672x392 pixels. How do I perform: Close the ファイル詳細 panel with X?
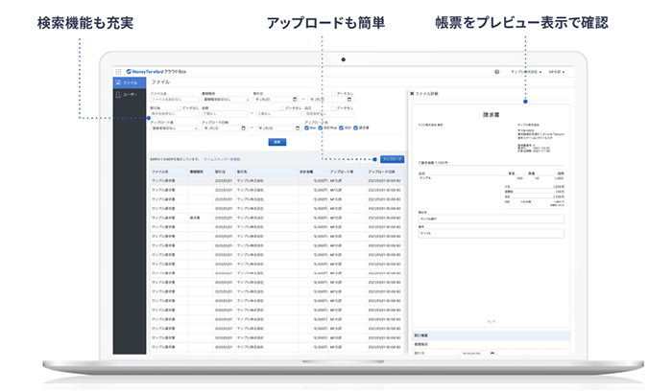click(x=412, y=94)
